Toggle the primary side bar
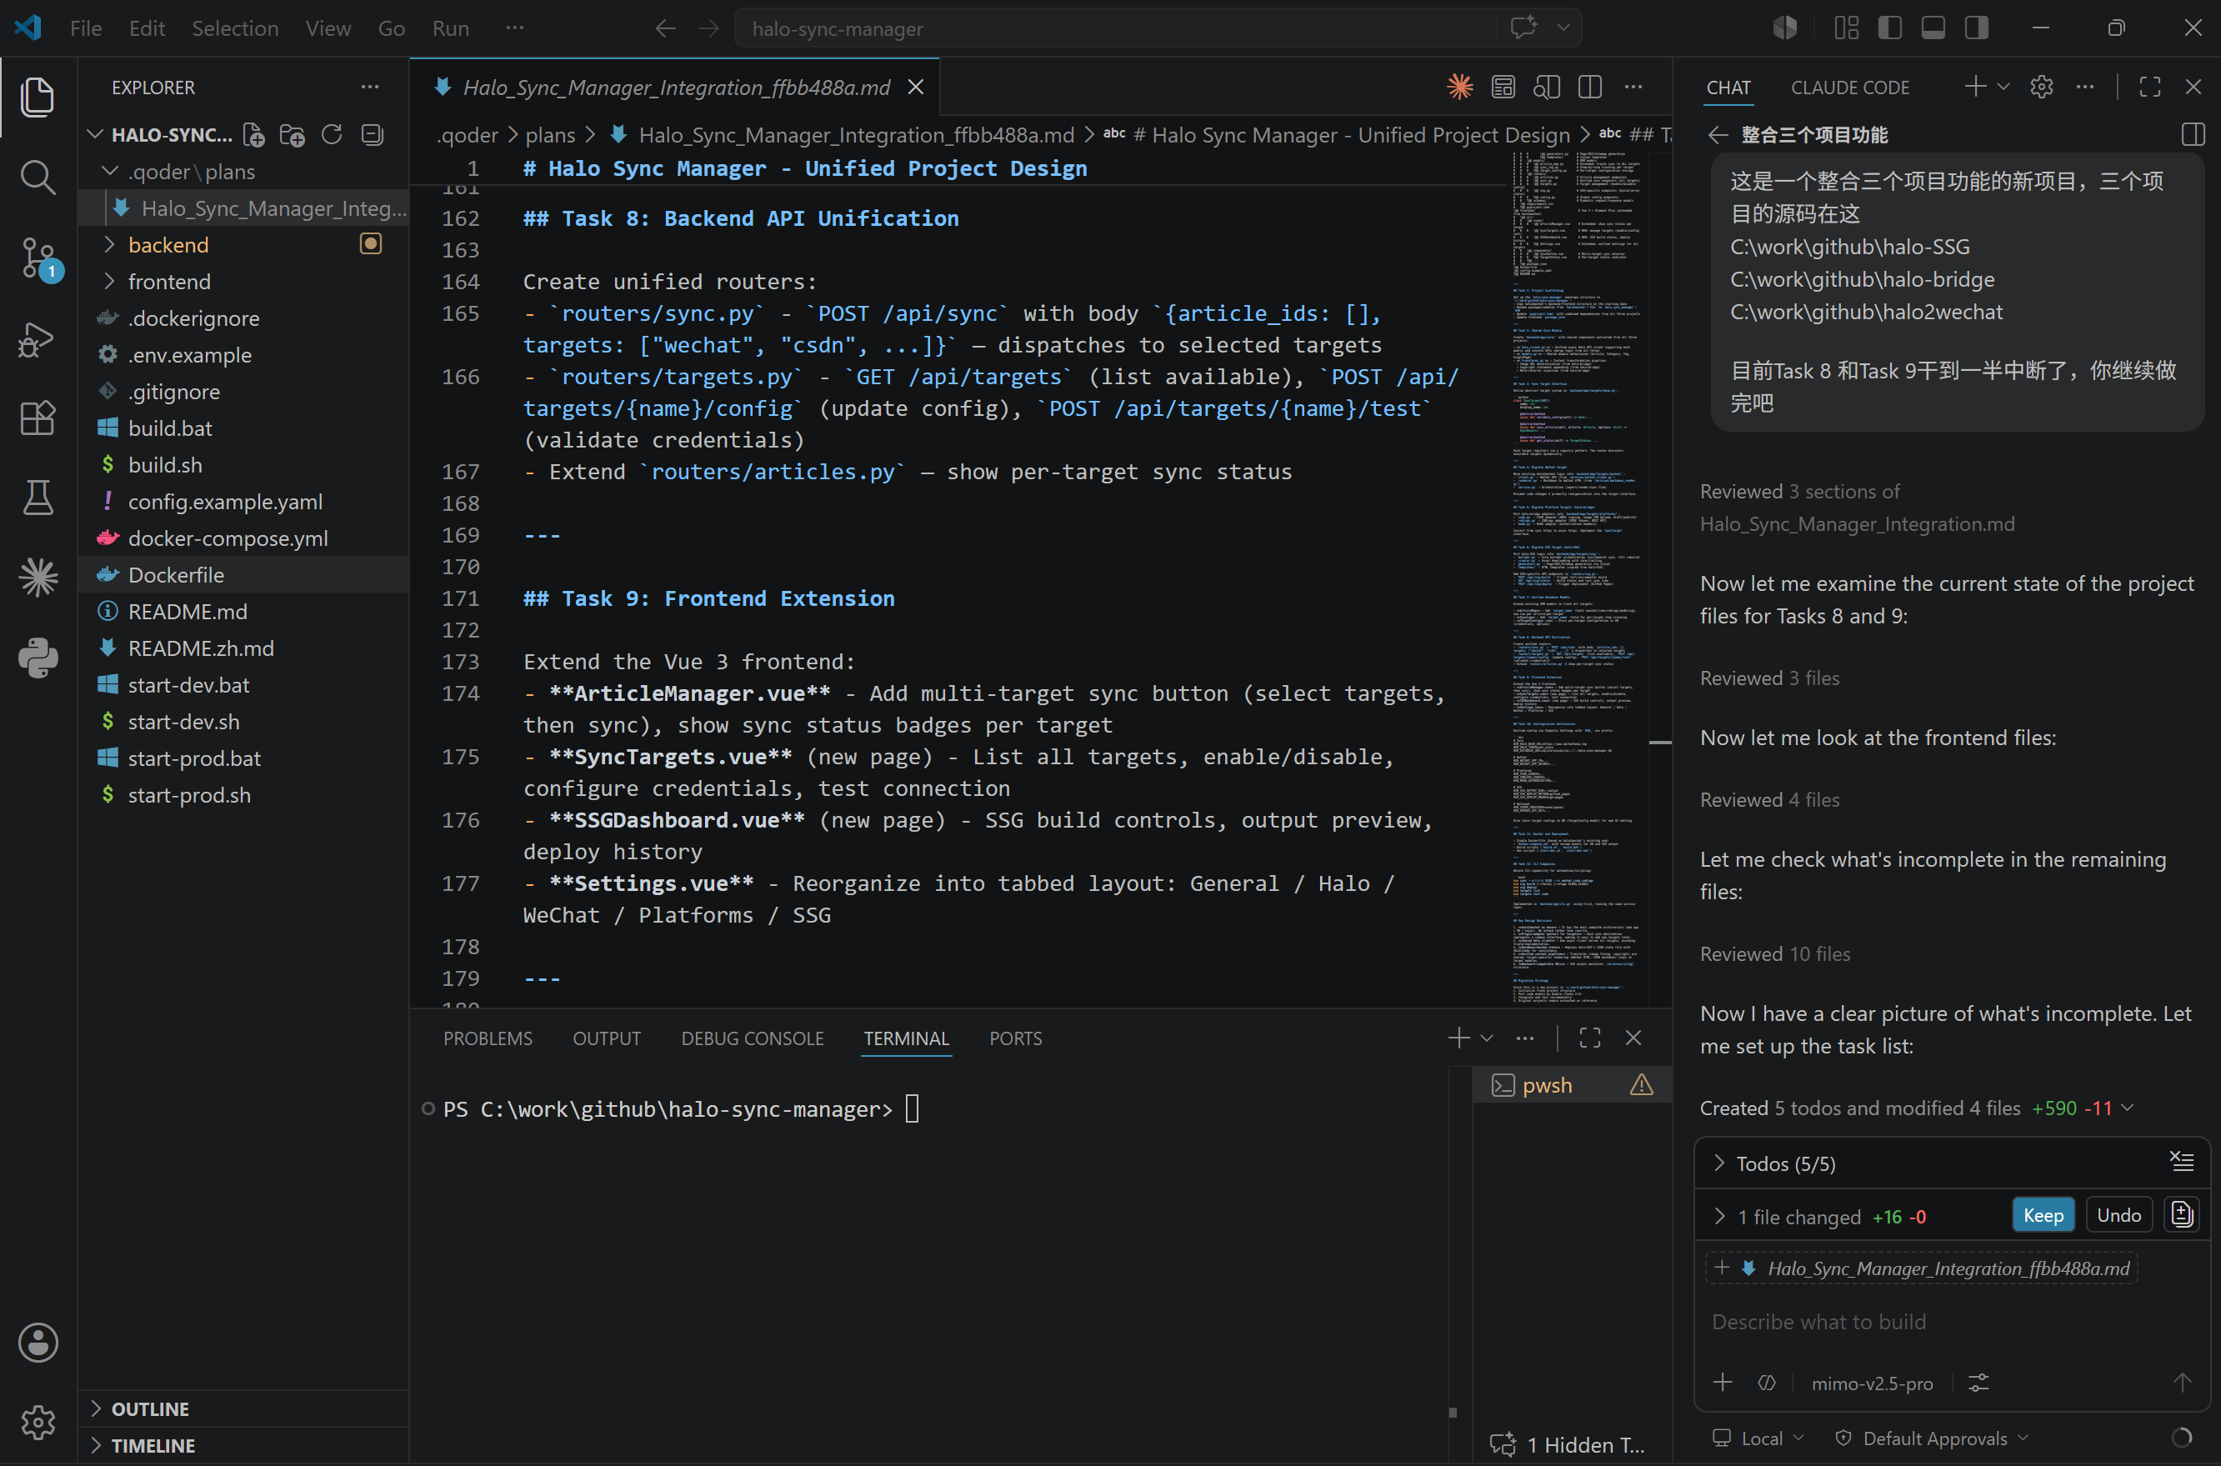 (1890, 28)
